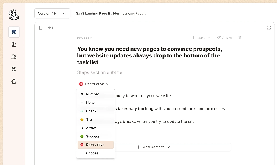Choose Success bullet style
This screenshot has height=165, width=277.
[96, 137]
